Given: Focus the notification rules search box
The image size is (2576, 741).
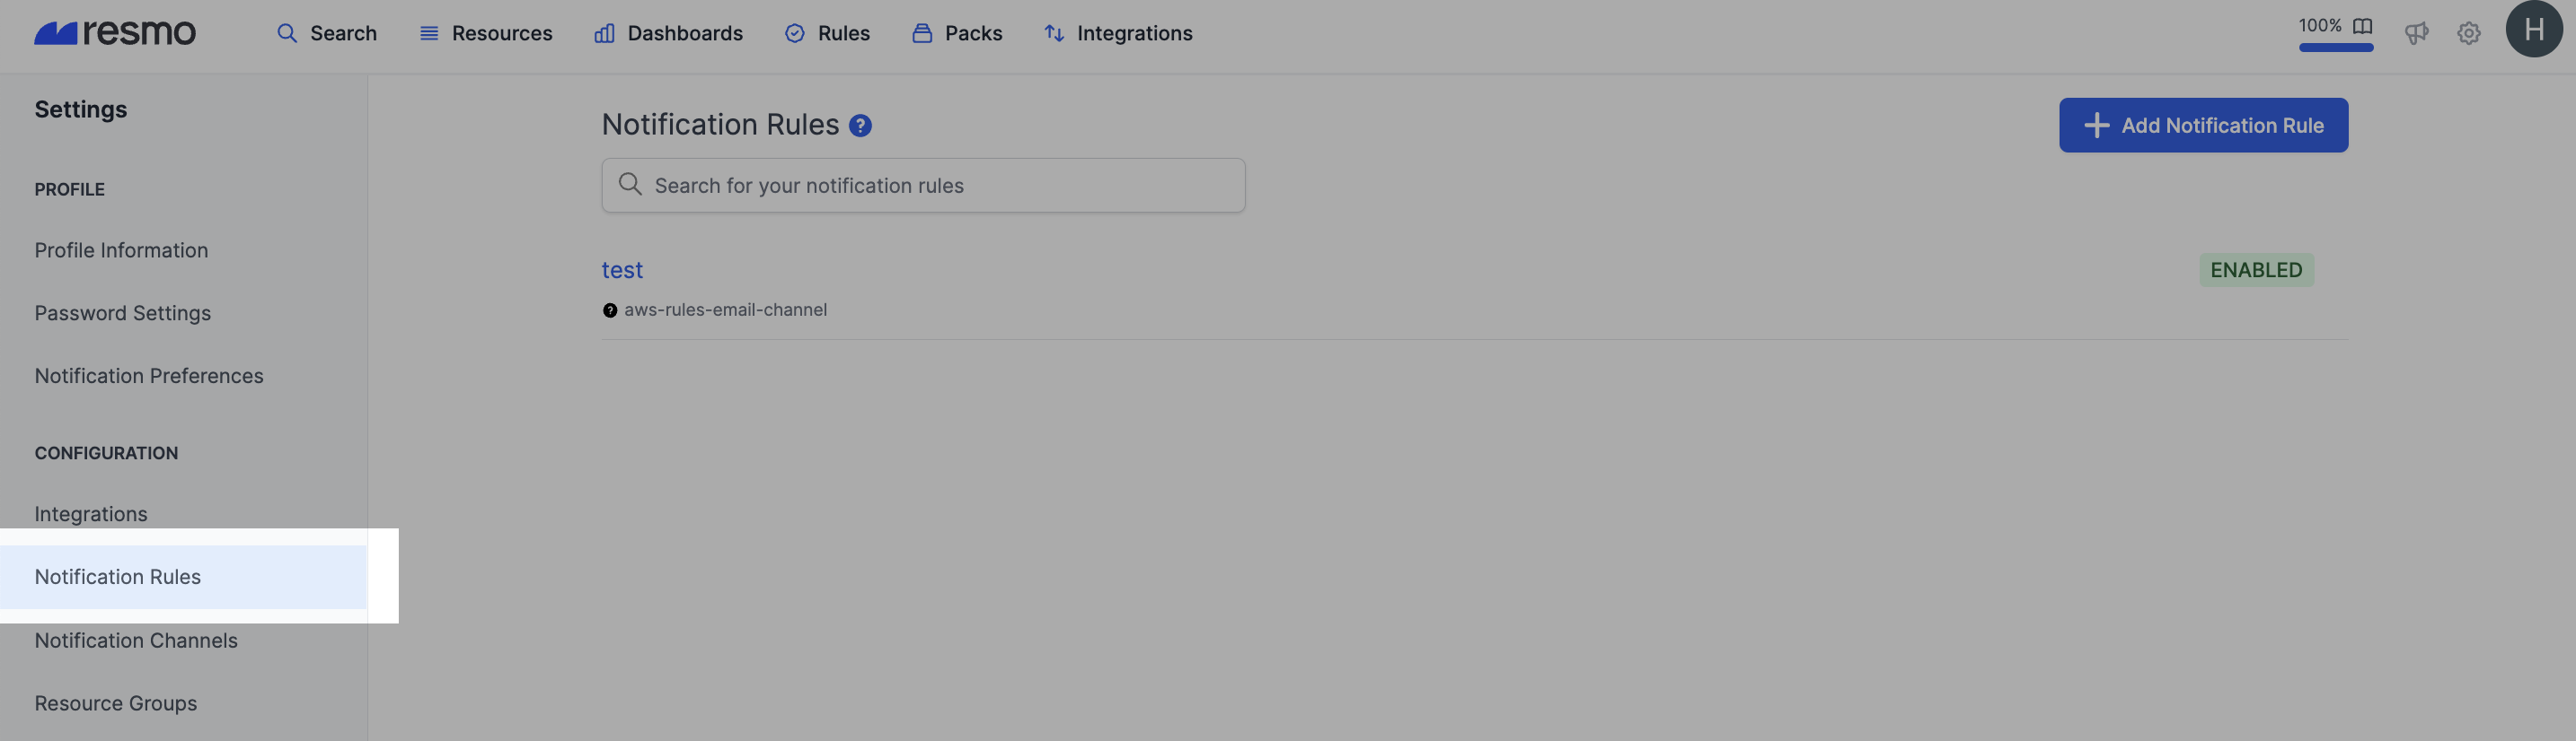Looking at the screenshot, I should (x=923, y=185).
